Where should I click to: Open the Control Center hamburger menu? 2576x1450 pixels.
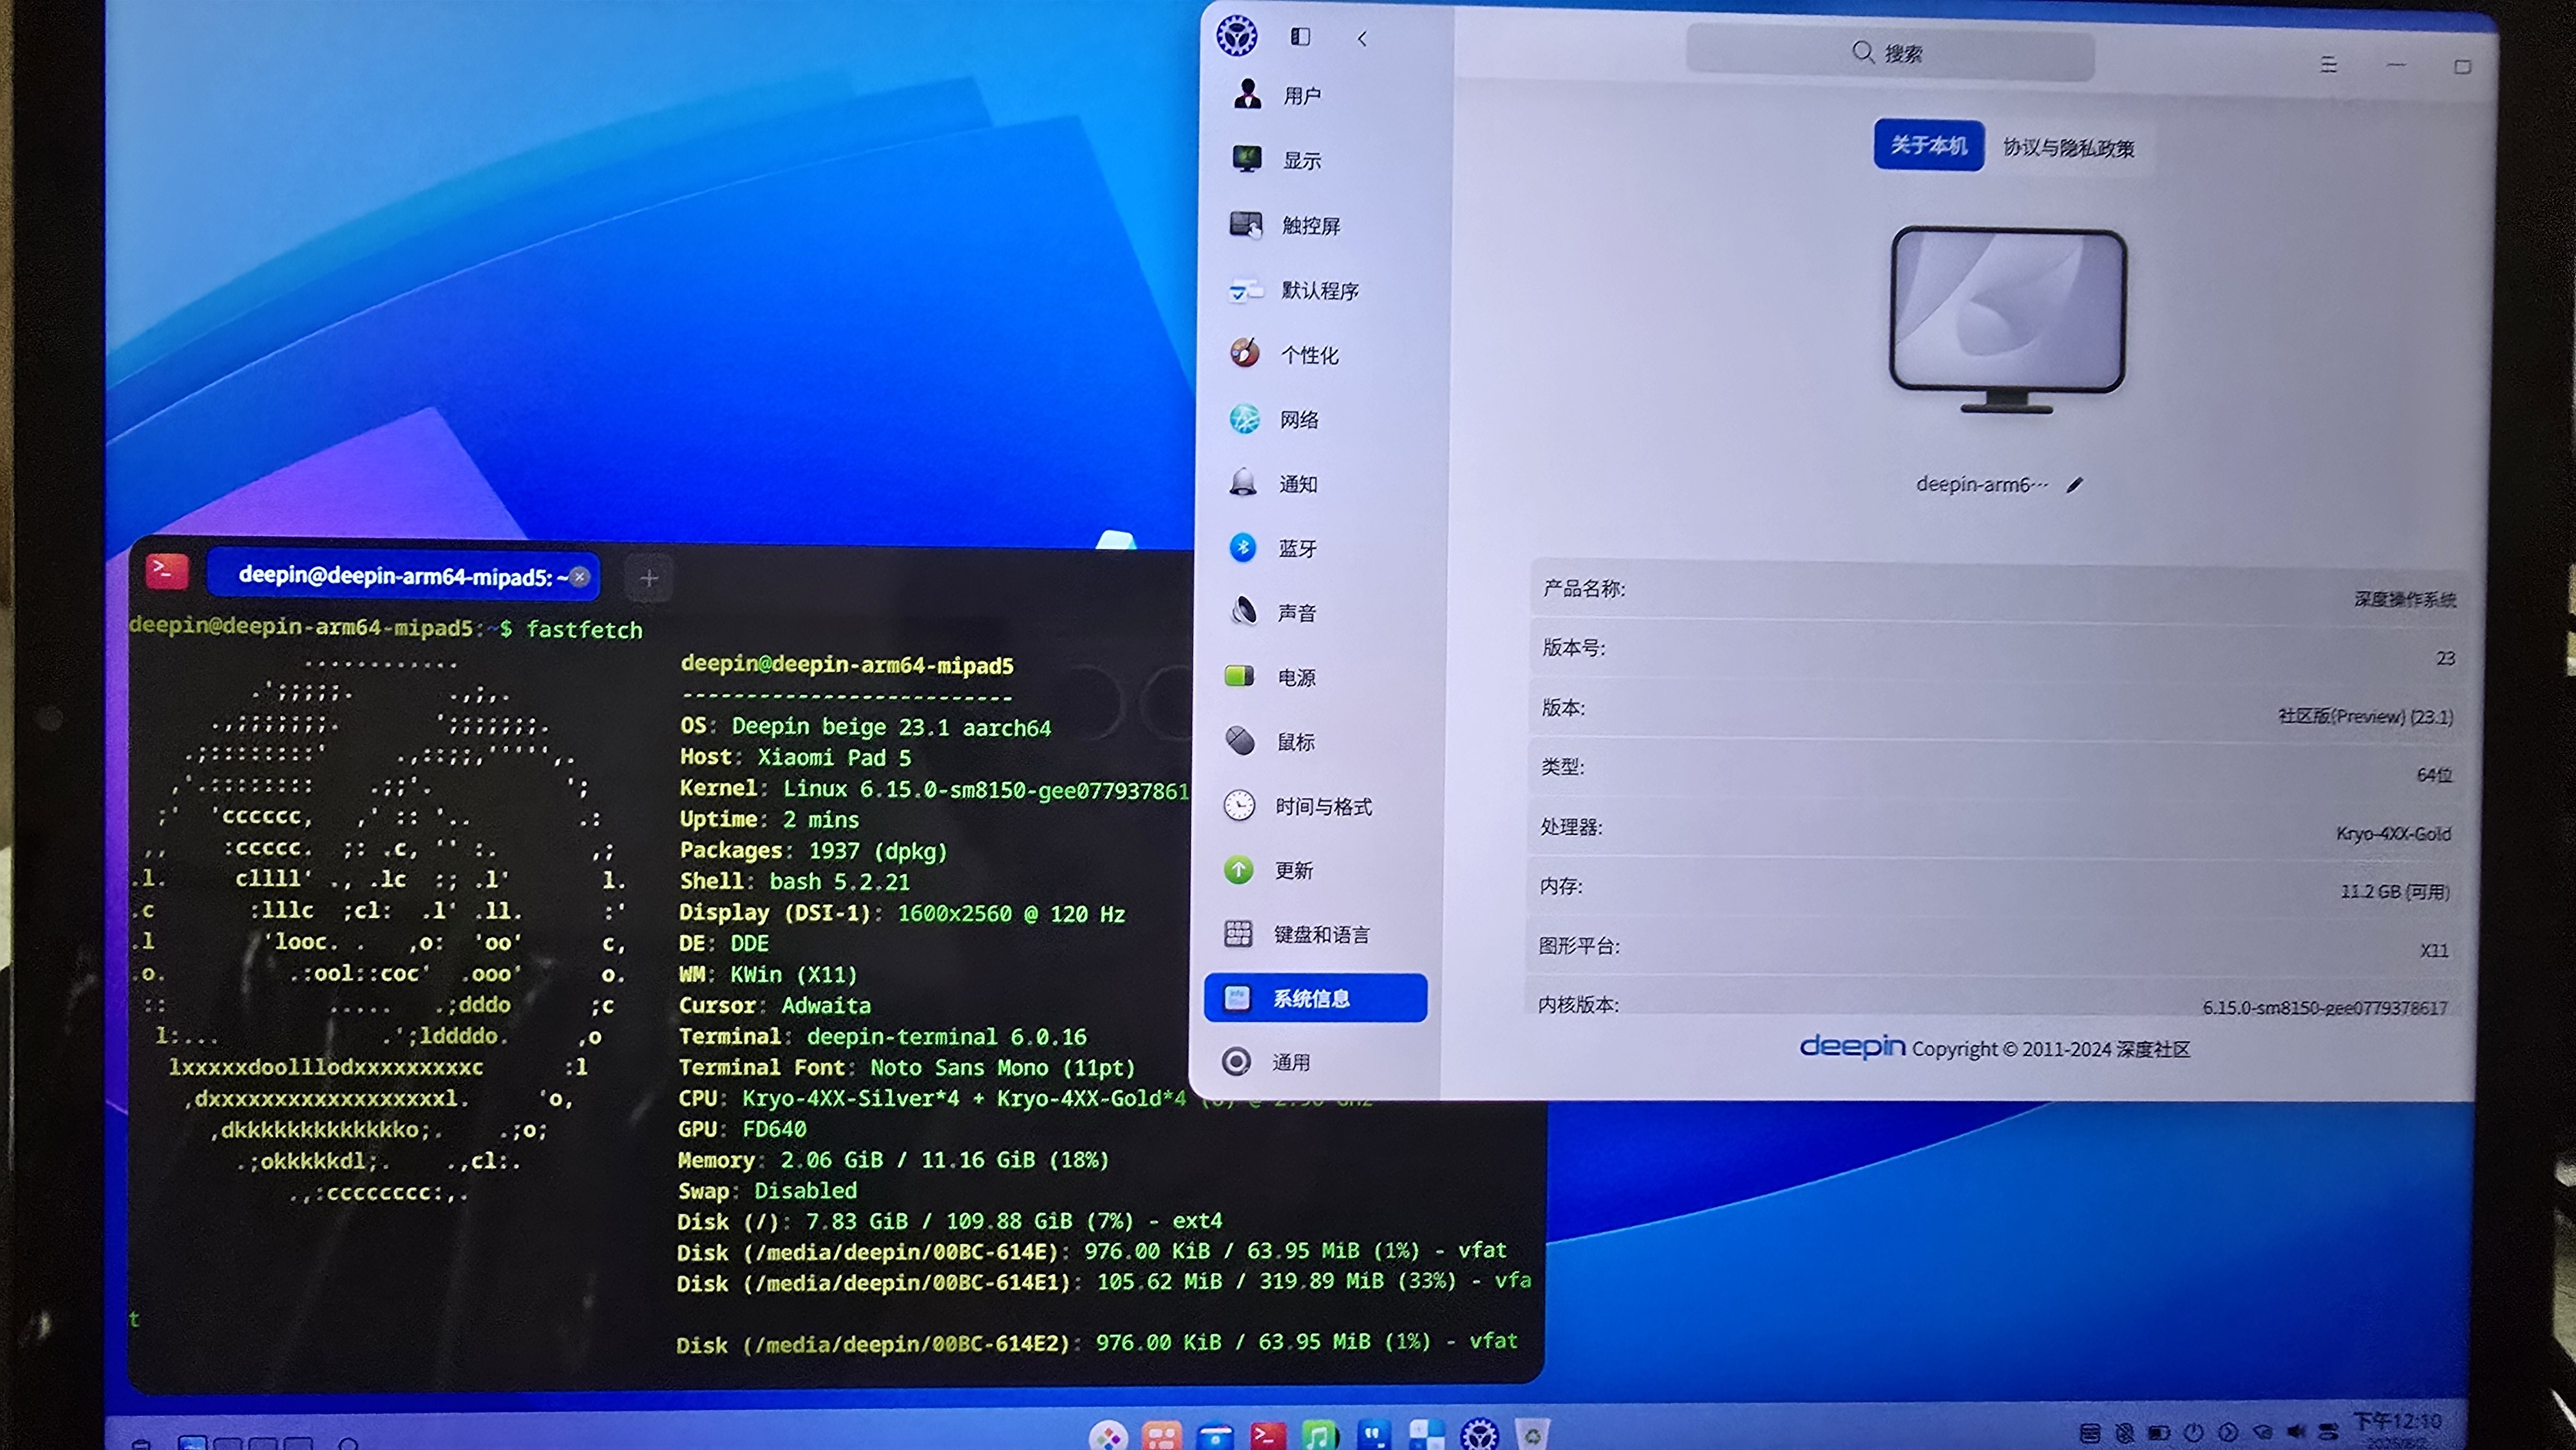pos(2328,65)
